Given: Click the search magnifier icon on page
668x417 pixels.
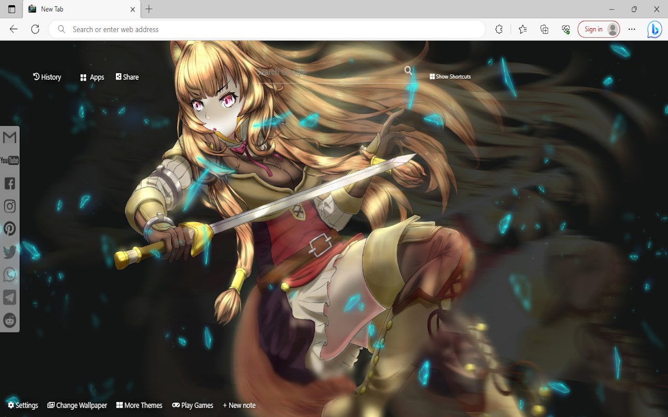Looking at the screenshot, I should pyautogui.click(x=408, y=70).
